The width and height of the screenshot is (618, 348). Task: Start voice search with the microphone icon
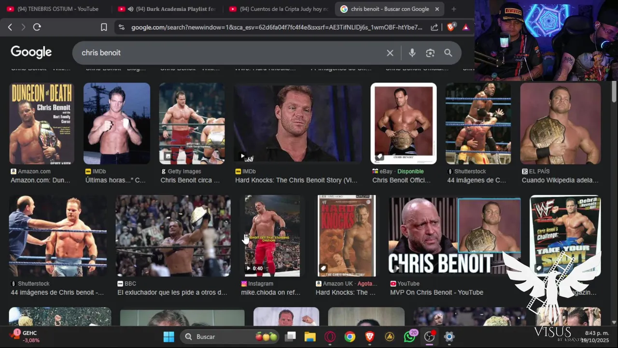412,53
